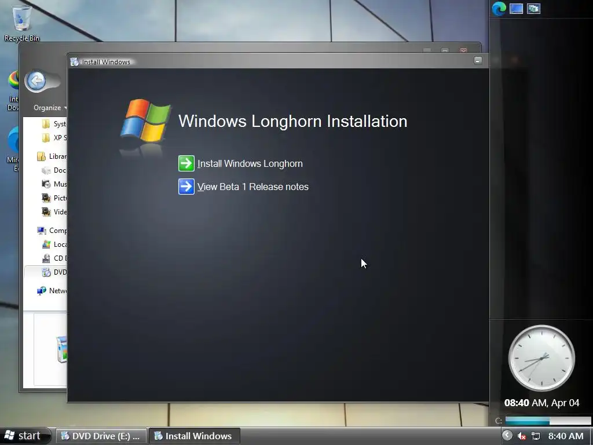This screenshot has width=593, height=445.
Task: Select Network in Explorer navigation pane
Action: click(52, 291)
